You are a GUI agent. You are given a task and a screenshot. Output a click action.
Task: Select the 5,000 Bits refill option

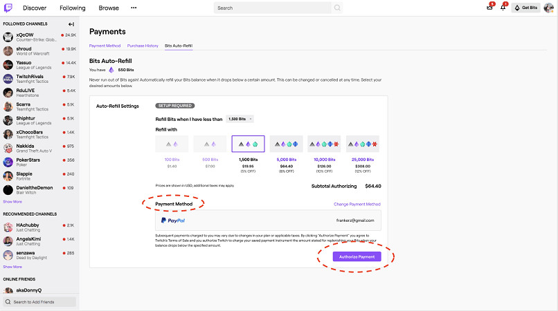tap(286, 144)
